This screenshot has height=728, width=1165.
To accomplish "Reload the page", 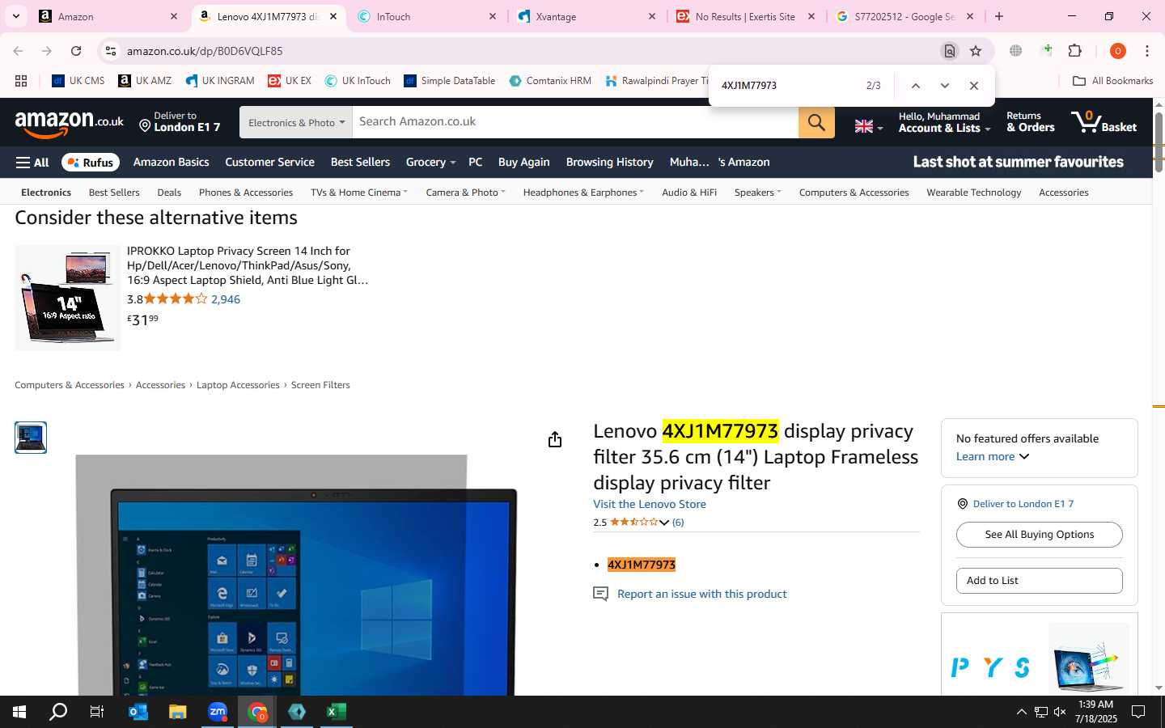I will [76, 51].
